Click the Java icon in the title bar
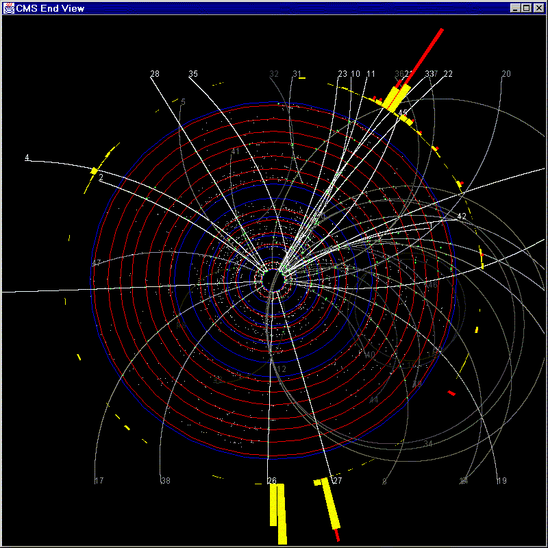 pos(9,8)
